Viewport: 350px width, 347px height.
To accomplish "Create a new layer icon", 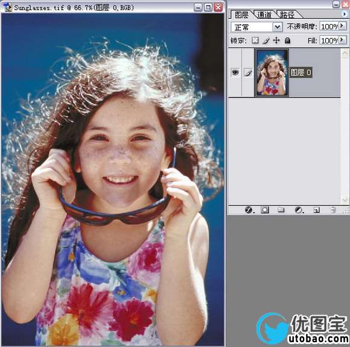I will (316, 210).
